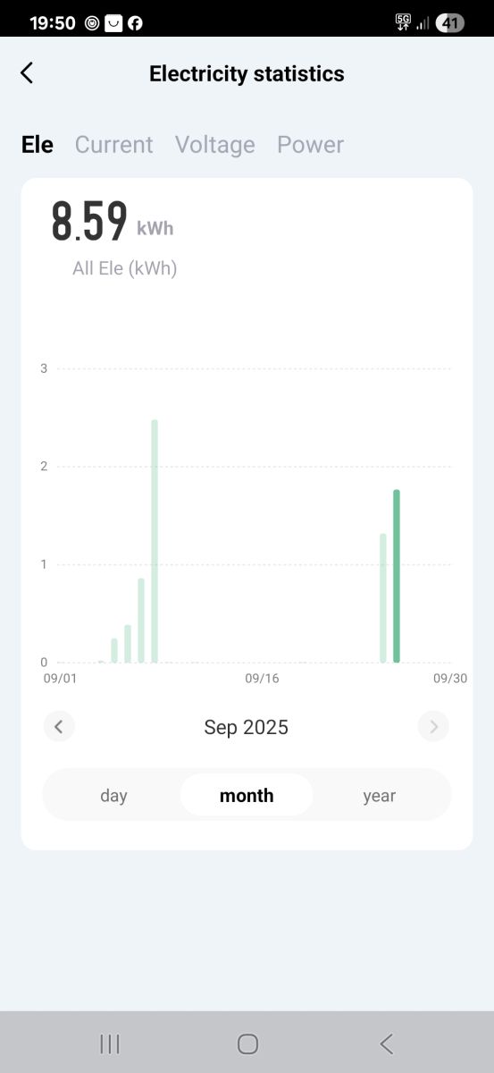Switch to the Power tab
This screenshot has width=494, height=1073.
pyautogui.click(x=310, y=145)
